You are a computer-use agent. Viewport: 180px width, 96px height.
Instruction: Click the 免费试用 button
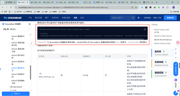point(170,18)
